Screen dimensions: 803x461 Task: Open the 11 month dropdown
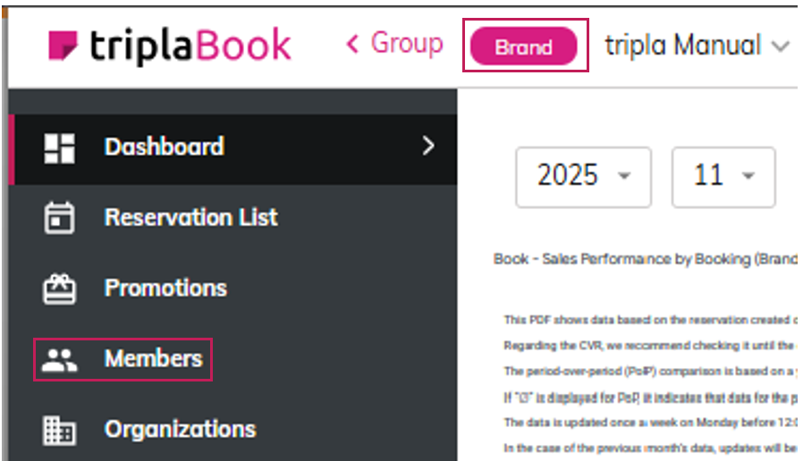pyautogui.click(x=723, y=177)
